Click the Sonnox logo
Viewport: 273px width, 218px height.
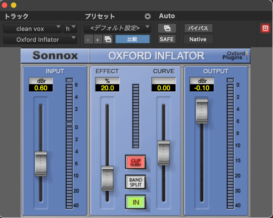click(x=54, y=56)
